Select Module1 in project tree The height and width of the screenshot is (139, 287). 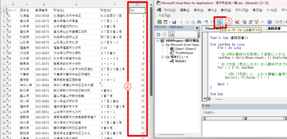[x=181, y=61]
